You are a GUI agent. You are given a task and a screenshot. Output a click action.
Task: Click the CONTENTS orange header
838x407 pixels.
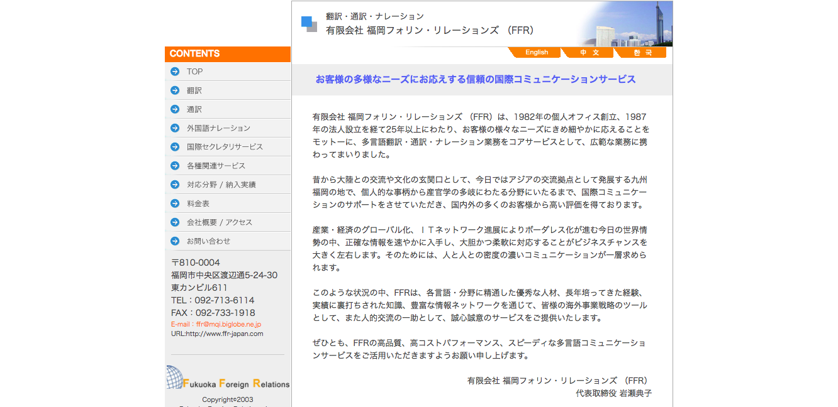click(228, 54)
